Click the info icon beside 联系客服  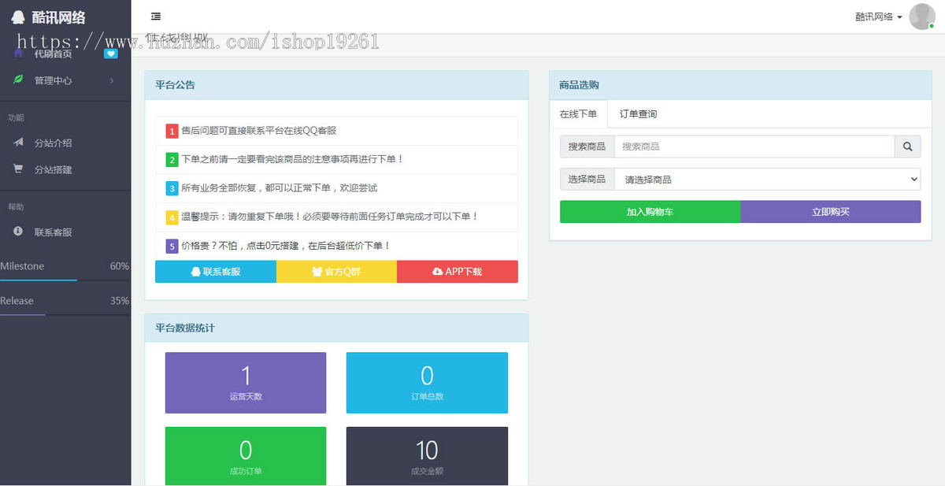tap(18, 232)
